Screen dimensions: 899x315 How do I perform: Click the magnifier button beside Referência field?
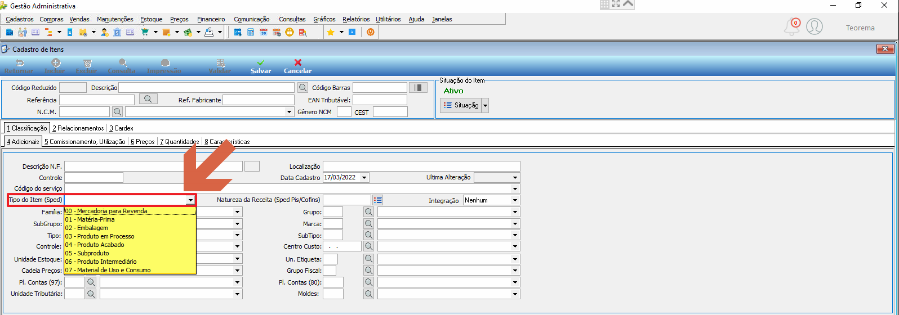tap(148, 99)
